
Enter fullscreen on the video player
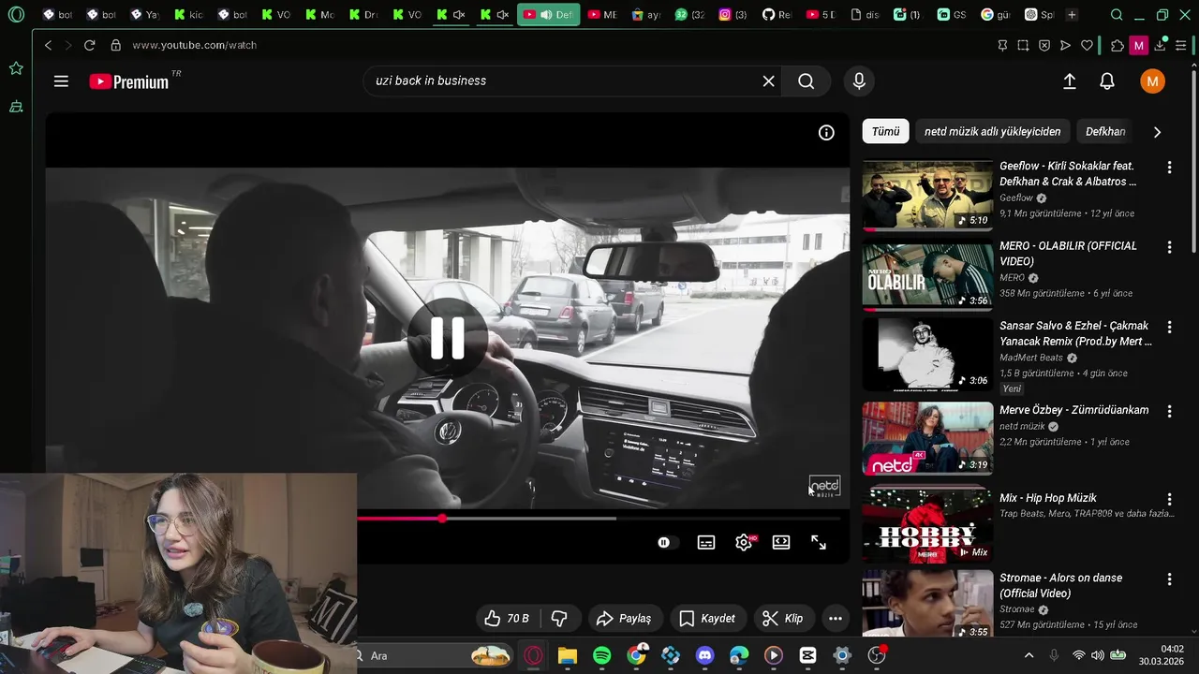[819, 543]
